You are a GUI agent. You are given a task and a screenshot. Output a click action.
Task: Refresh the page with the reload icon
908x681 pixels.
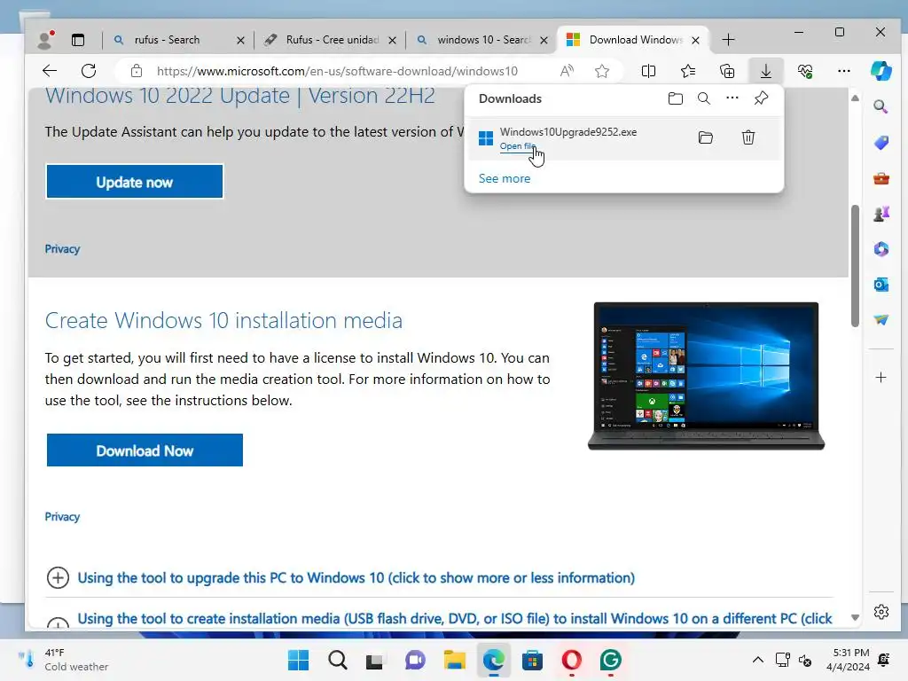pyautogui.click(x=89, y=71)
